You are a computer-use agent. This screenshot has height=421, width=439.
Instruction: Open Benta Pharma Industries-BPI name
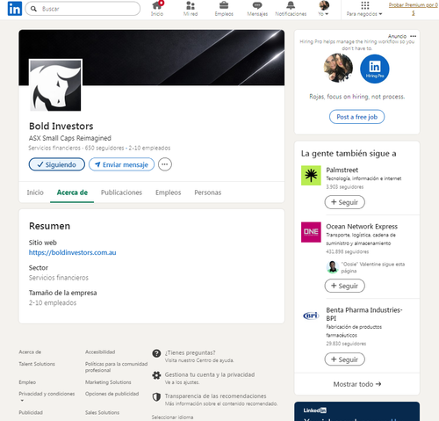pyautogui.click(x=364, y=314)
